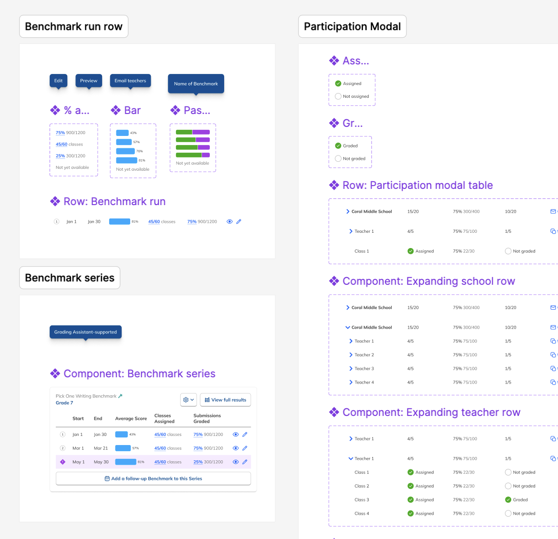Image resolution: width=558 pixels, height=539 pixels.
Task: Click the purple warning diamond beside May 1
Action: tap(62, 462)
